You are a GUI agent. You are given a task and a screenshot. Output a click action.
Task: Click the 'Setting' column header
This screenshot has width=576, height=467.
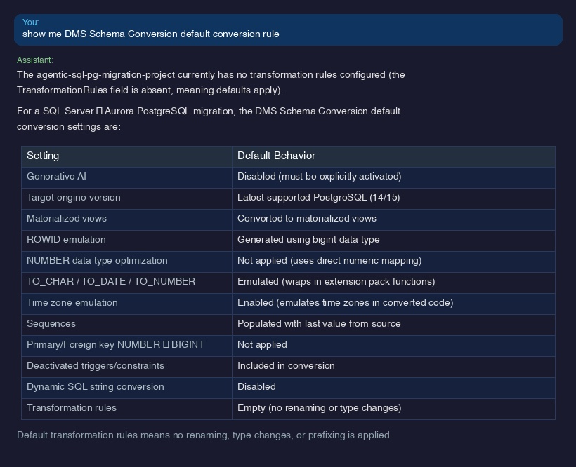126,156
